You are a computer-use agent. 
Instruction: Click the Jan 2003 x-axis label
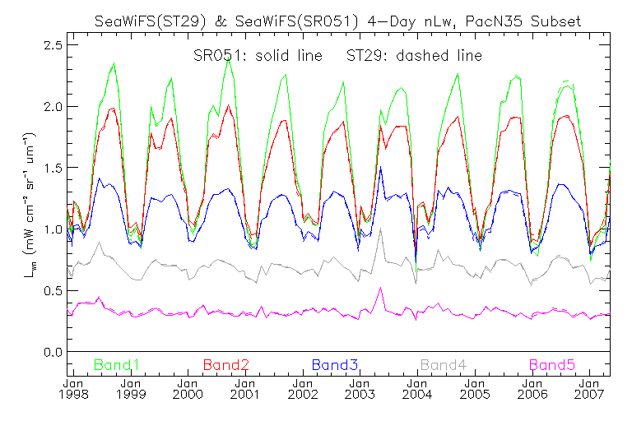point(360,389)
